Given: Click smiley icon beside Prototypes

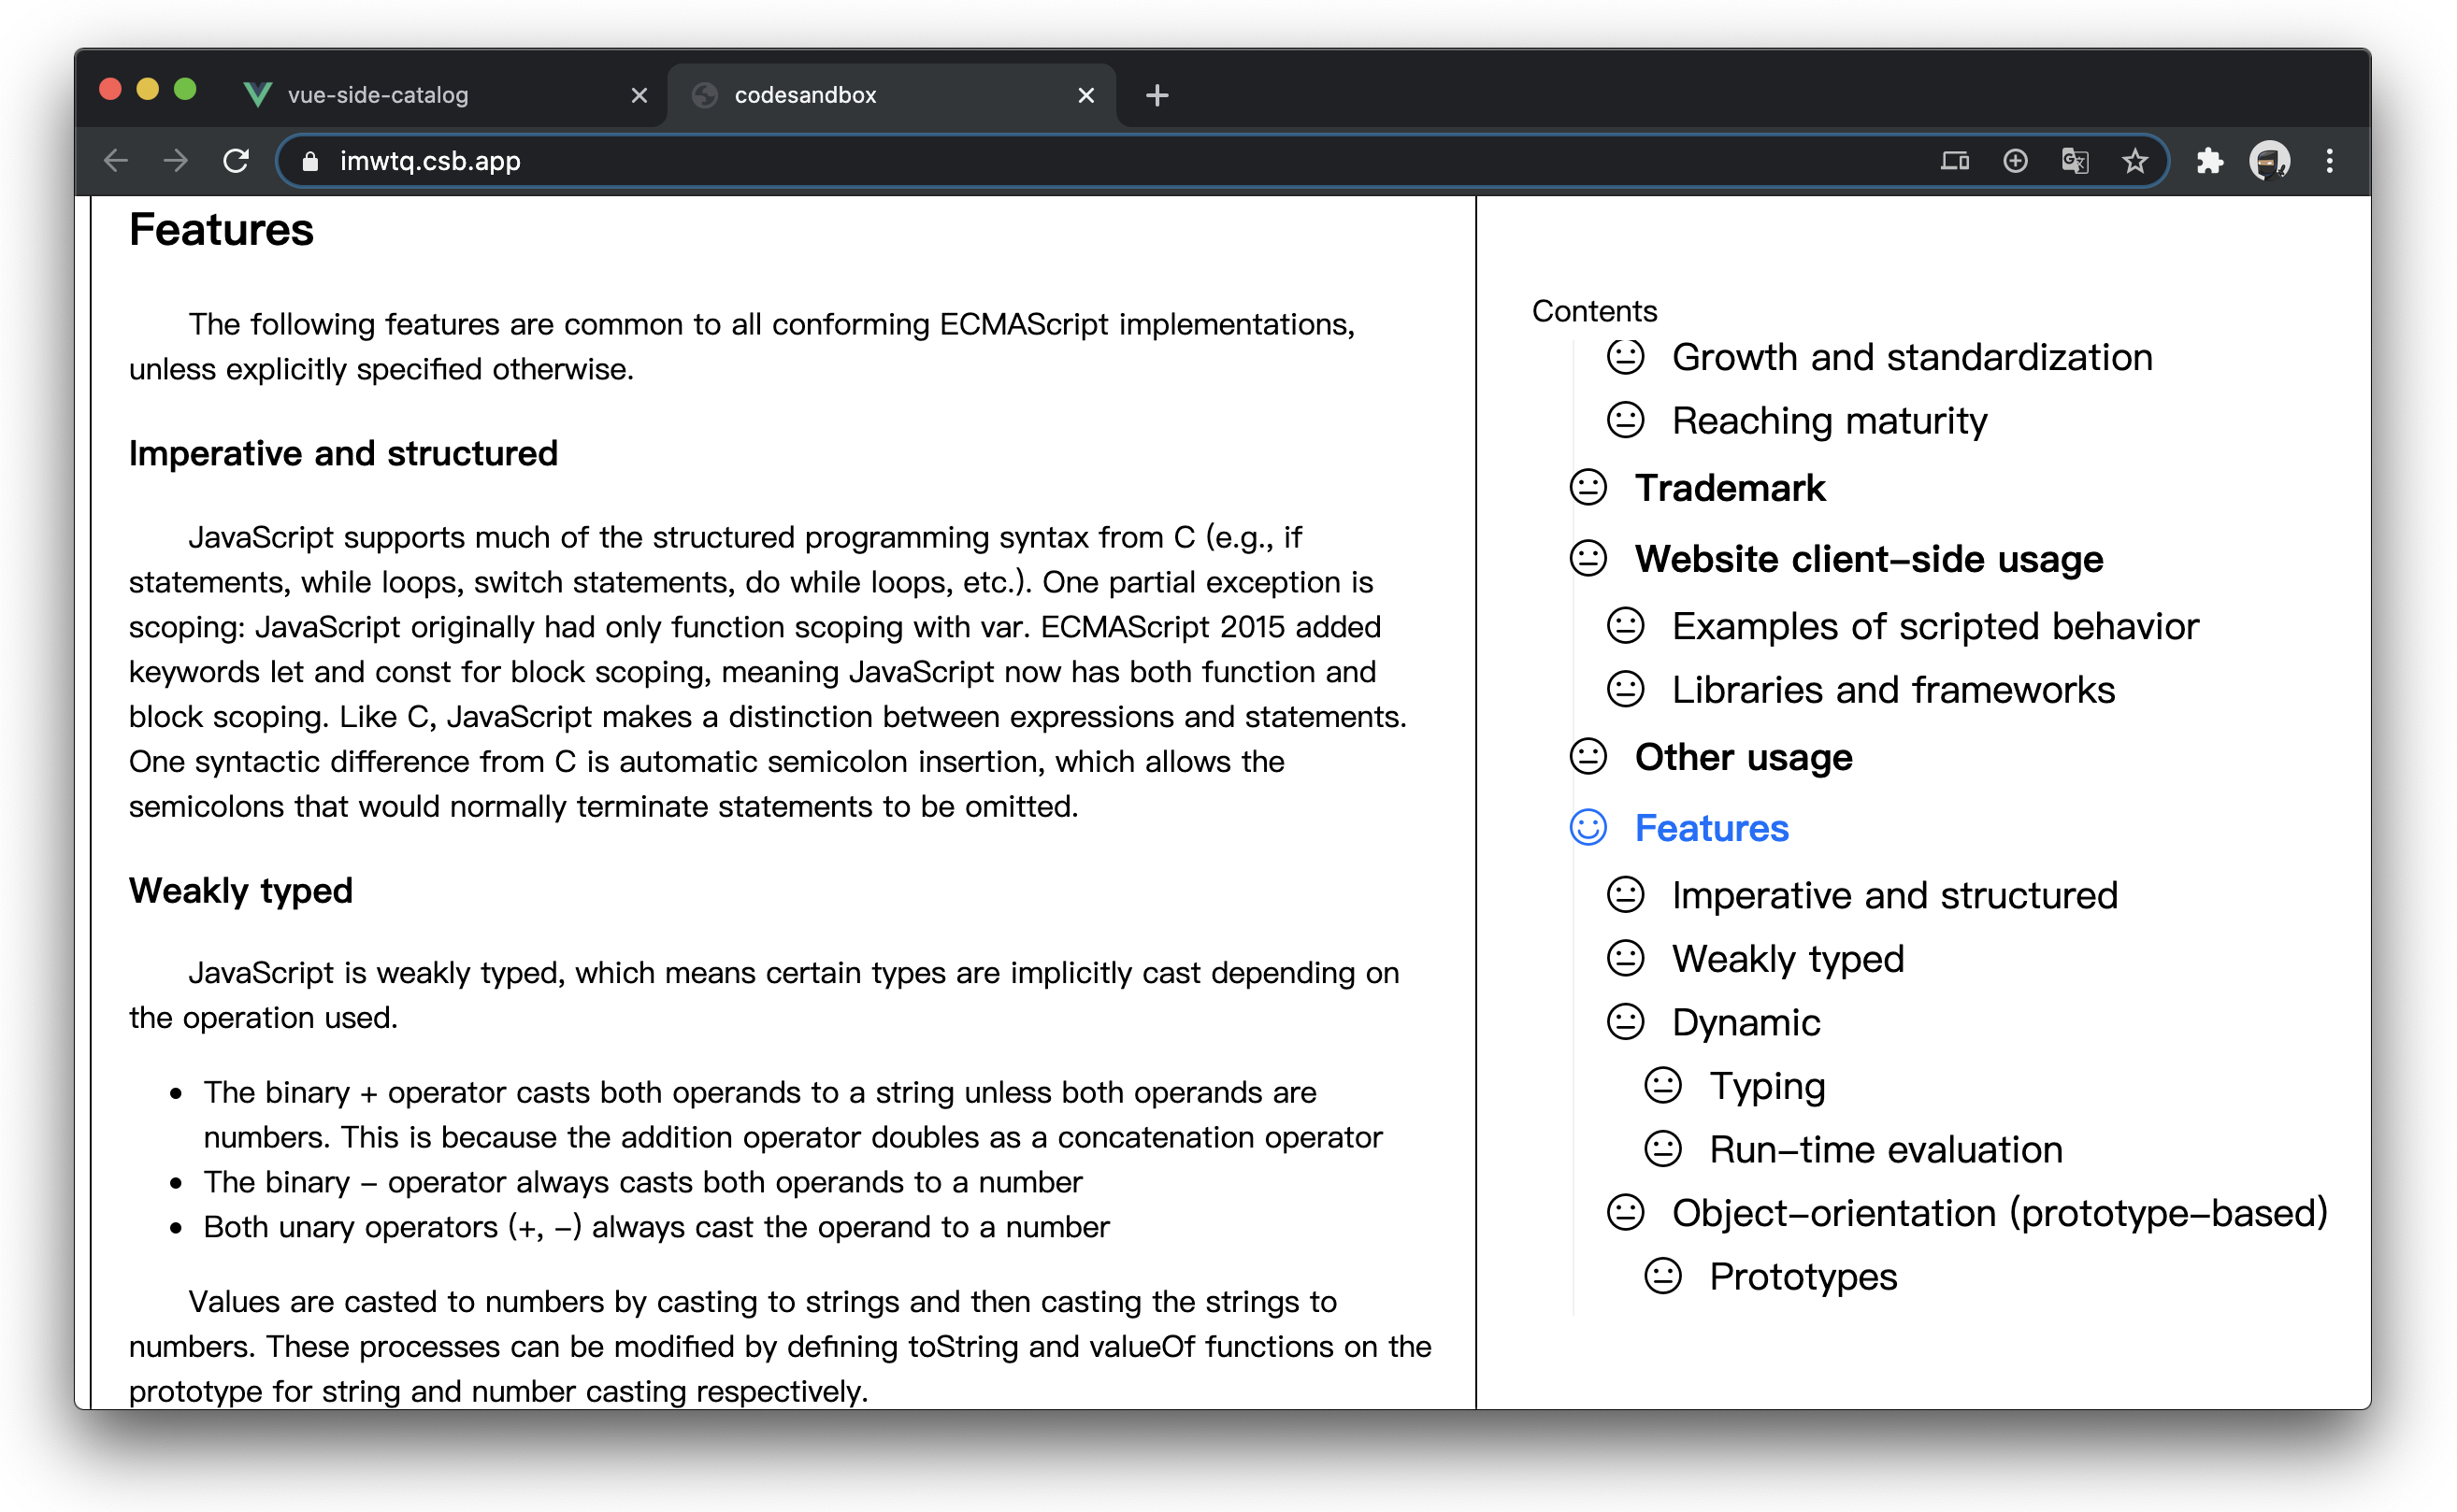Looking at the screenshot, I should coord(1662,1277).
